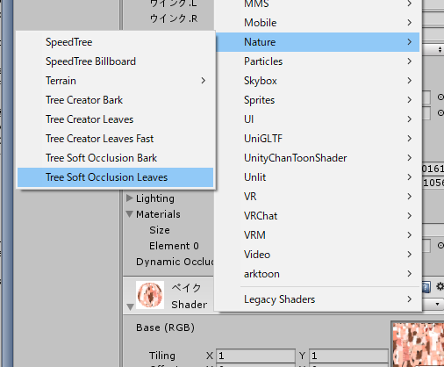The width and height of the screenshot is (444, 367).
Task: Open the VRChat shader category
Action: tap(318, 216)
